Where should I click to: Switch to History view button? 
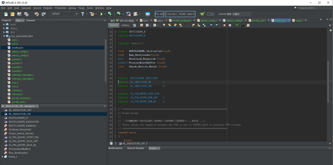(125, 25)
